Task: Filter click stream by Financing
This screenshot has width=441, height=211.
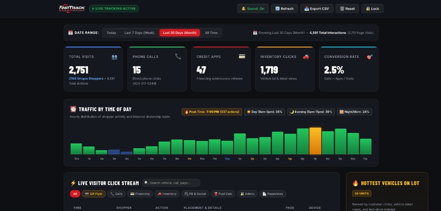Action: (x=140, y=194)
